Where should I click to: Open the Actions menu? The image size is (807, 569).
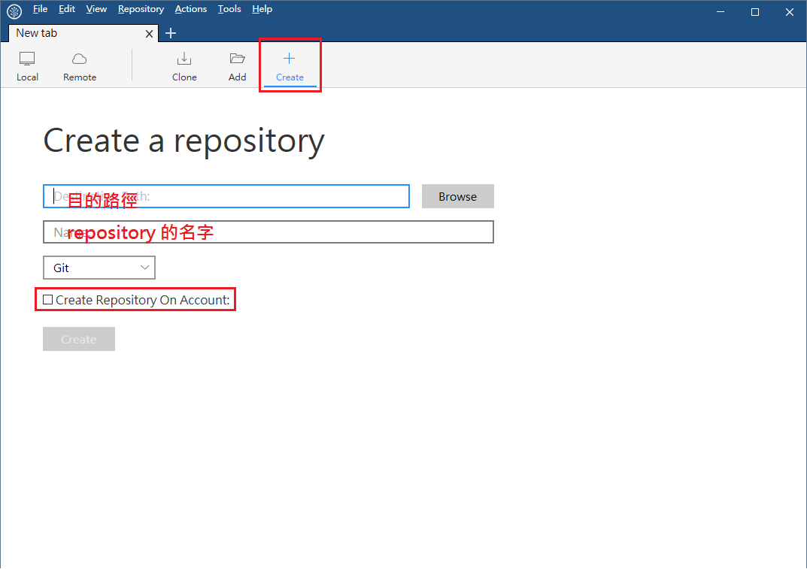tap(190, 9)
